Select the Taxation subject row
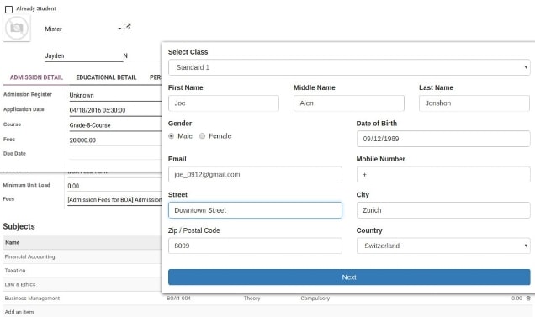Screen dimensions: 535x317 (x=82, y=271)
